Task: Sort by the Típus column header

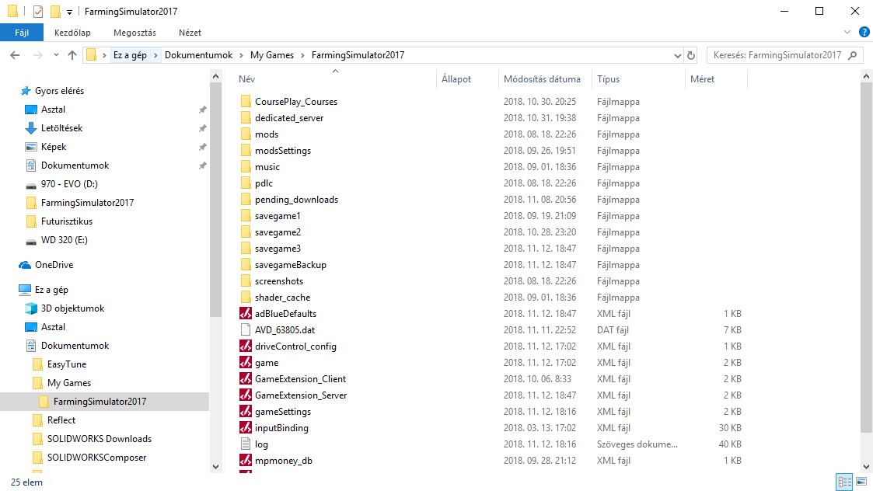Action: click(608, 79)
